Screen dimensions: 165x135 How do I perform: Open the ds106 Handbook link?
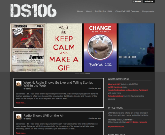[x=115, y=87]
